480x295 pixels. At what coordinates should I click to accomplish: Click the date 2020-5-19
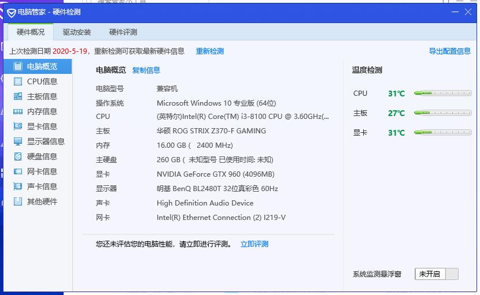(70, 51)
